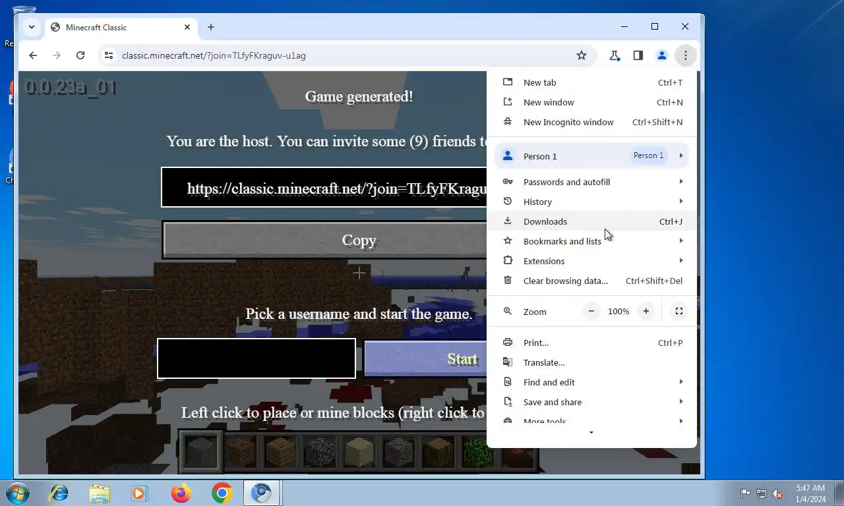Click the invite URL text box
This screenshot has width=844, height=506.
click(324, 187)
